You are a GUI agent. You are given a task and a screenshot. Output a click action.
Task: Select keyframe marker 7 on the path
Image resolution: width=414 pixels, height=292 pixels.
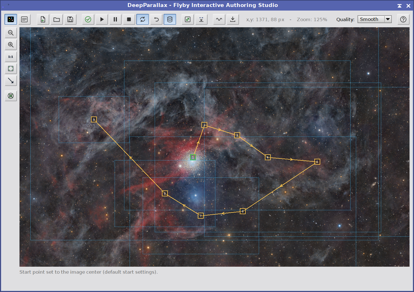pyautogui.click(x=201, y=216)
